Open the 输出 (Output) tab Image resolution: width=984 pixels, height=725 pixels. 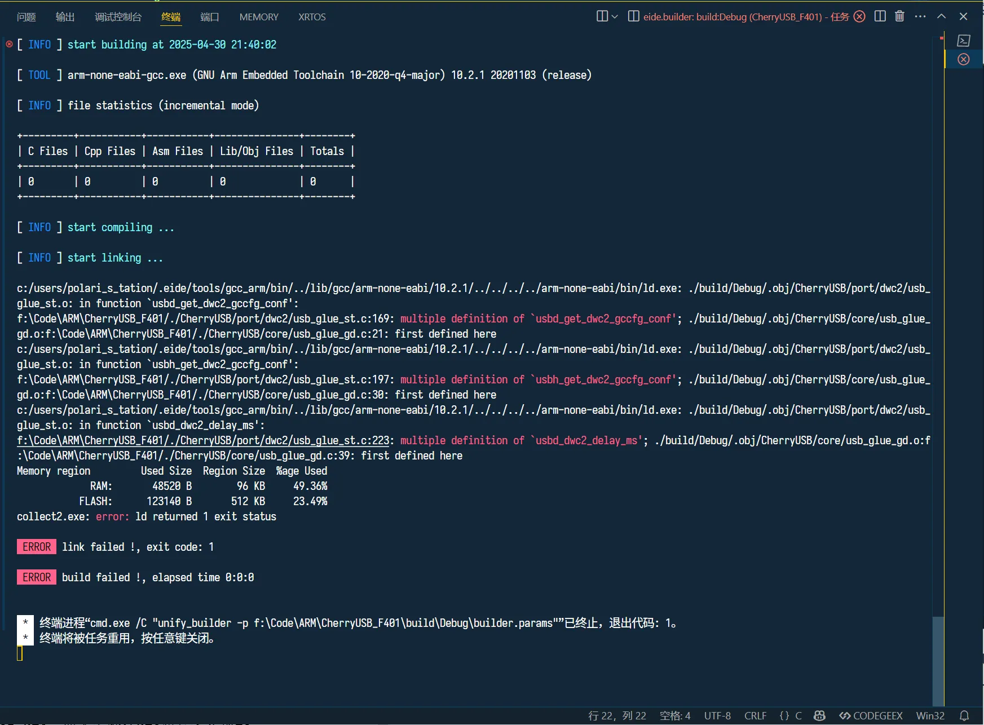65,17
